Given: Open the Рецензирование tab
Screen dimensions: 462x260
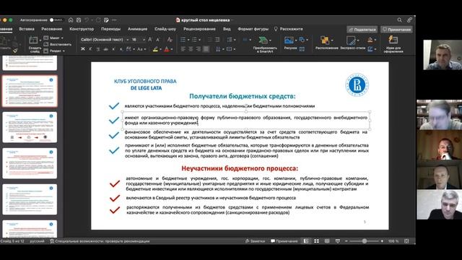Looking at the screenshot, I should [199, 29].
